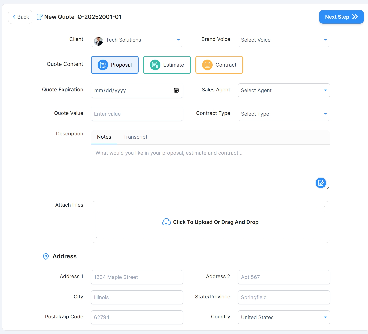Click the Tech Solutions client avatar
368x334 pixels.
(98, 40)
